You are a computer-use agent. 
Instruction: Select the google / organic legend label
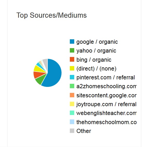[97, 42]
